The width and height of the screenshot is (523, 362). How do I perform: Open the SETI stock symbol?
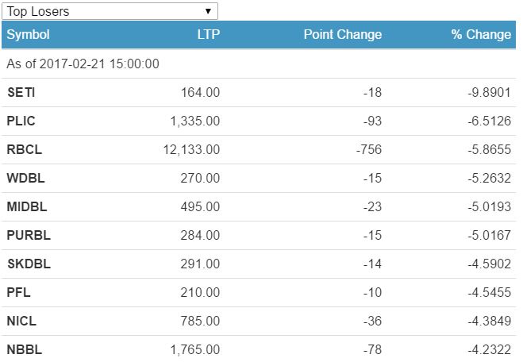[x=21, y=92]
